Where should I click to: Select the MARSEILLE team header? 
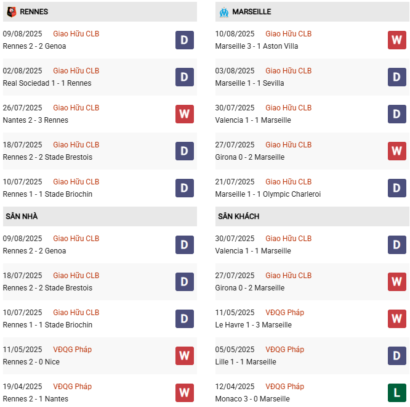click(252, 12)
